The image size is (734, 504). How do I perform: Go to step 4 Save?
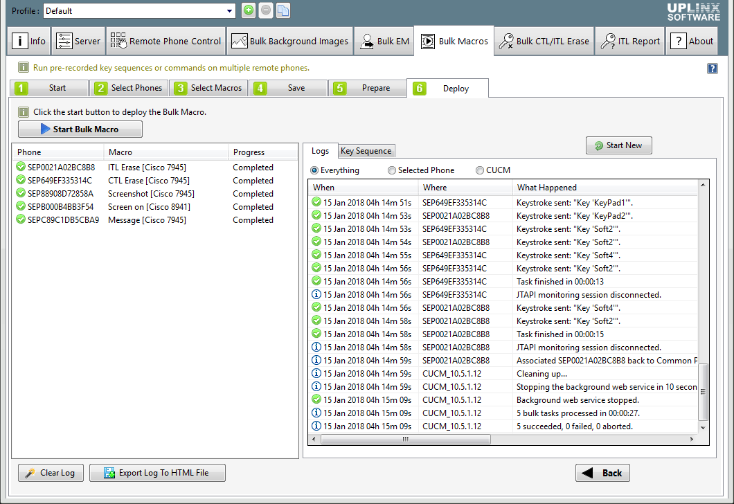coord(288,88)
